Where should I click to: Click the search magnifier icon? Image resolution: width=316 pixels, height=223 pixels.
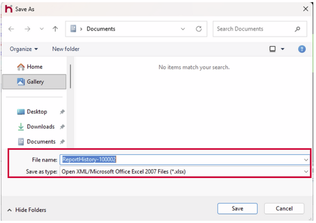click(297, 29)
